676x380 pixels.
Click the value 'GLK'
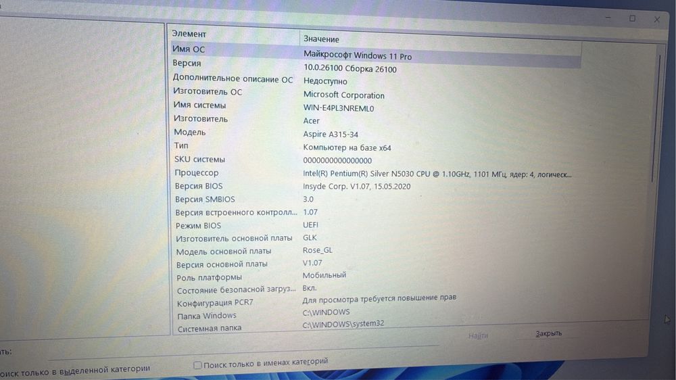[x=310, y=237]
